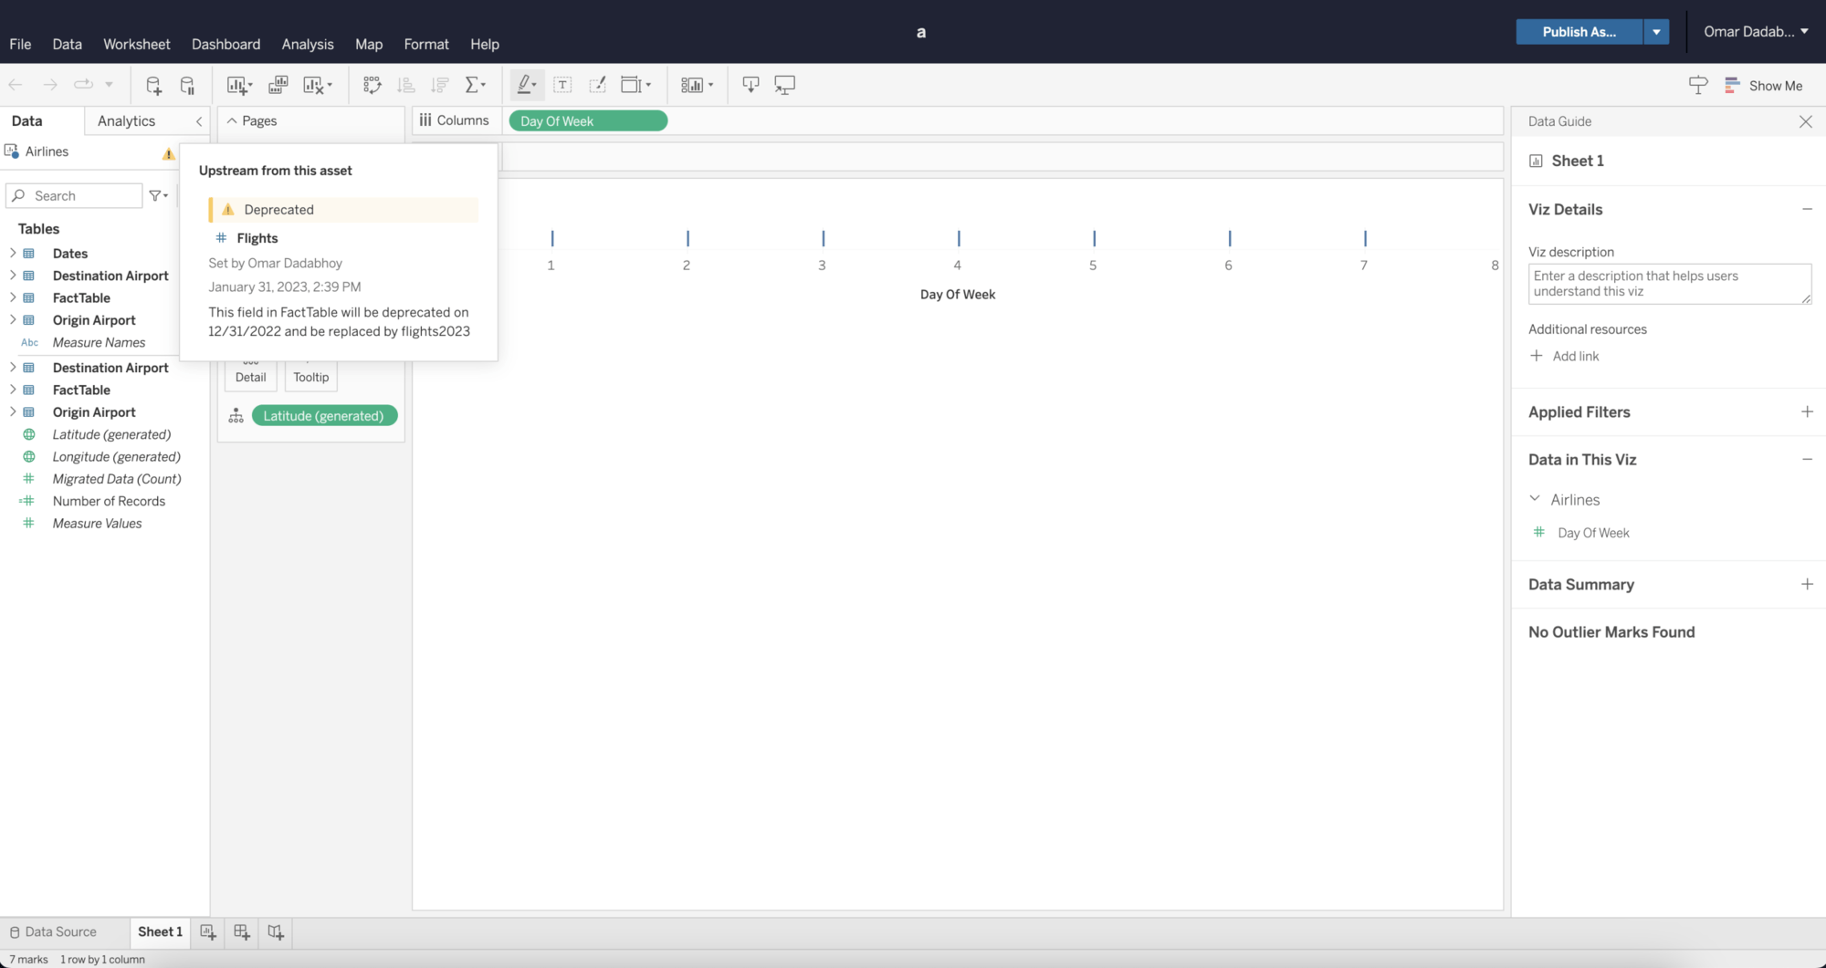Click the warning icon next to Airlines
This screenshot has height=968, width=1826.
point(168,153)
